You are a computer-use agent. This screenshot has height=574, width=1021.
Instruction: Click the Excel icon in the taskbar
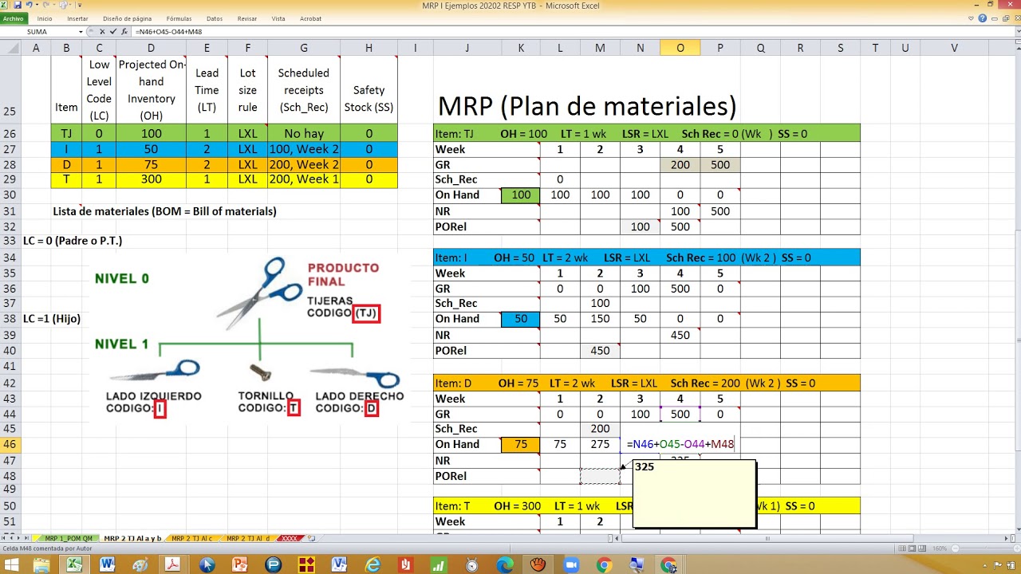74,564
